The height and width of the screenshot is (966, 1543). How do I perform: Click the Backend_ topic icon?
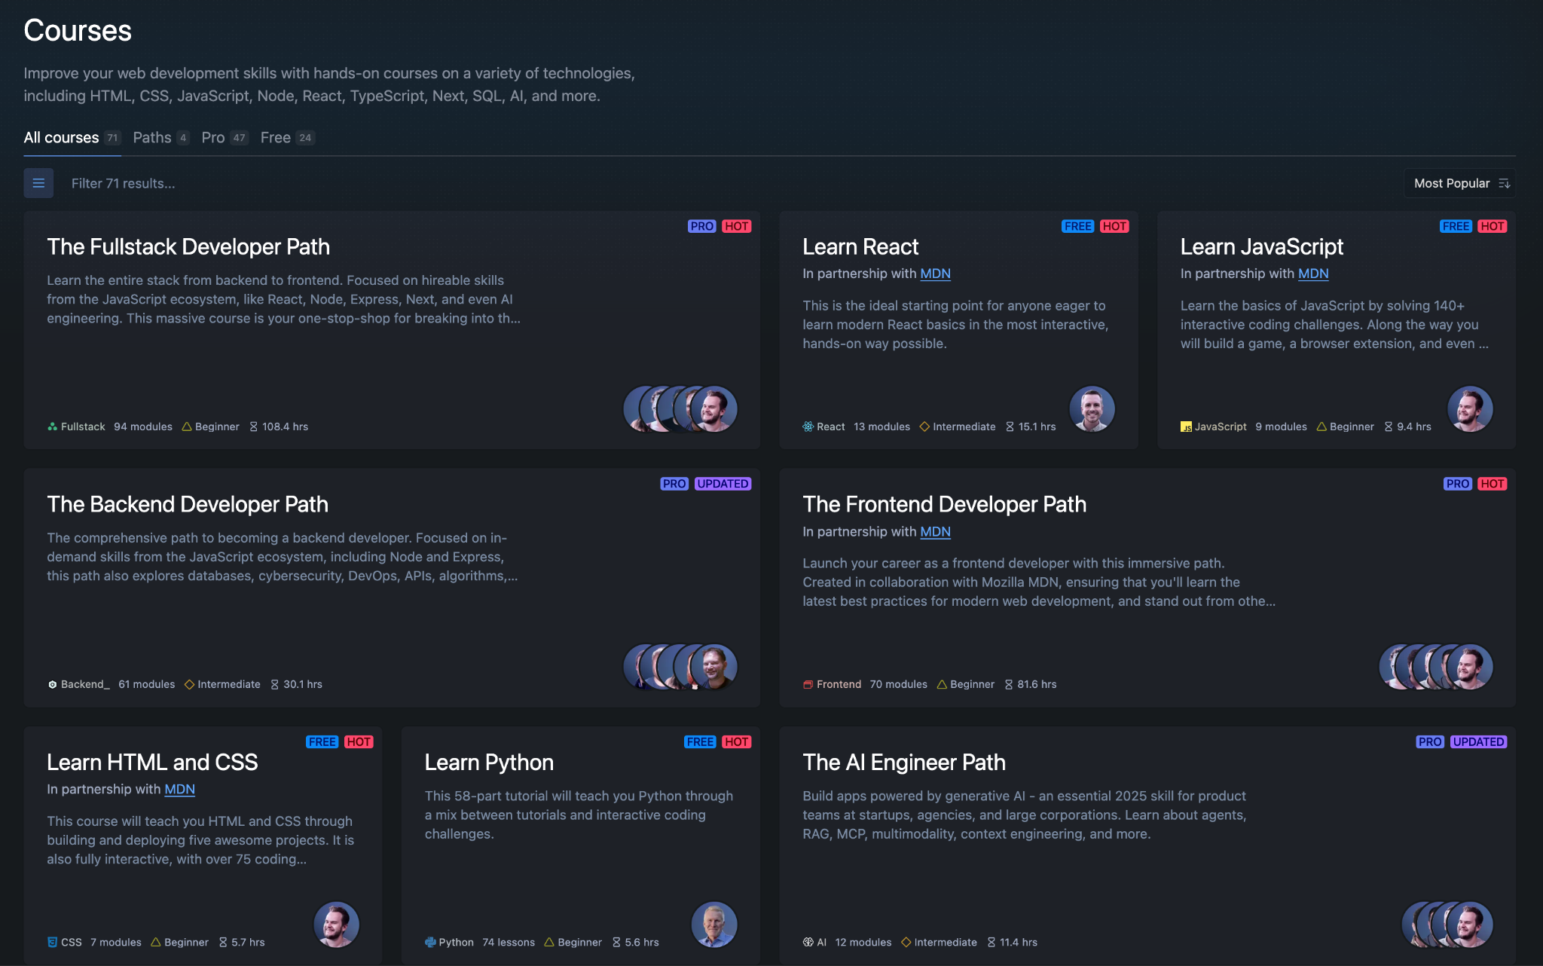pos(52,684)
